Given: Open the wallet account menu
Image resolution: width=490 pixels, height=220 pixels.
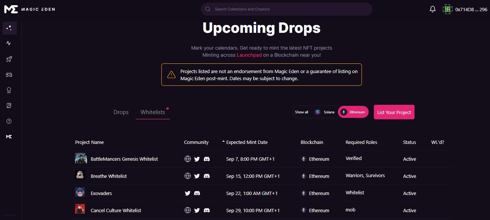Looking at the screenshot, I should tap(465, 9).
